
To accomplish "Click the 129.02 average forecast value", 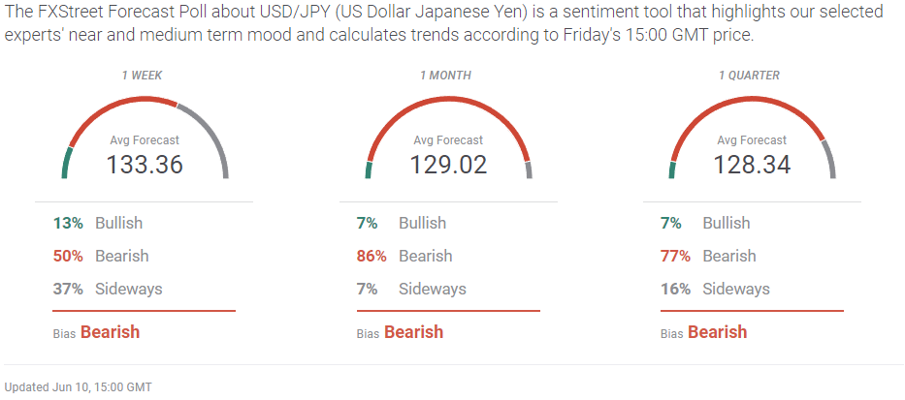I will 448,165.
